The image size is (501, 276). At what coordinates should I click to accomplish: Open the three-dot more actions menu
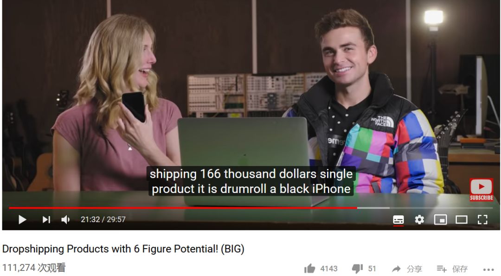pyautogui.click(x=488, y=270)
